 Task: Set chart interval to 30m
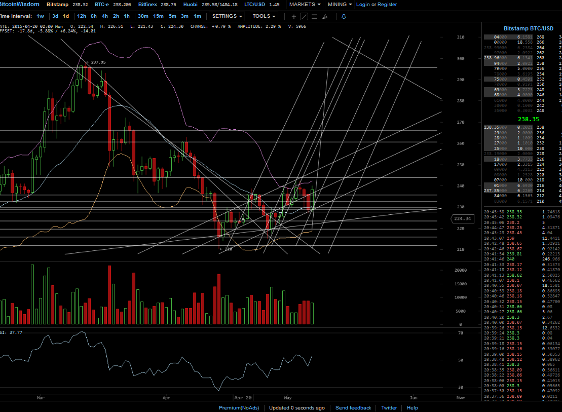[x=143, y=16]
